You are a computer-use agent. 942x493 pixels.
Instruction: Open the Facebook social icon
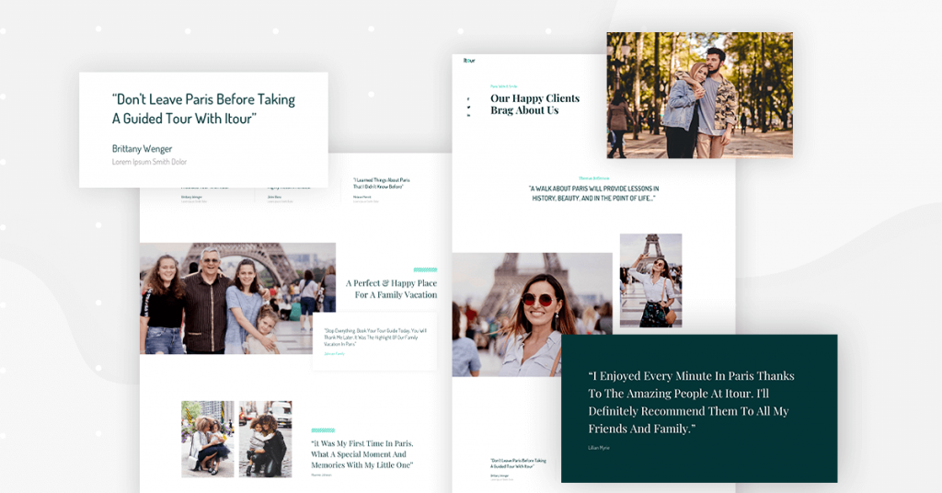click(468, 99)
